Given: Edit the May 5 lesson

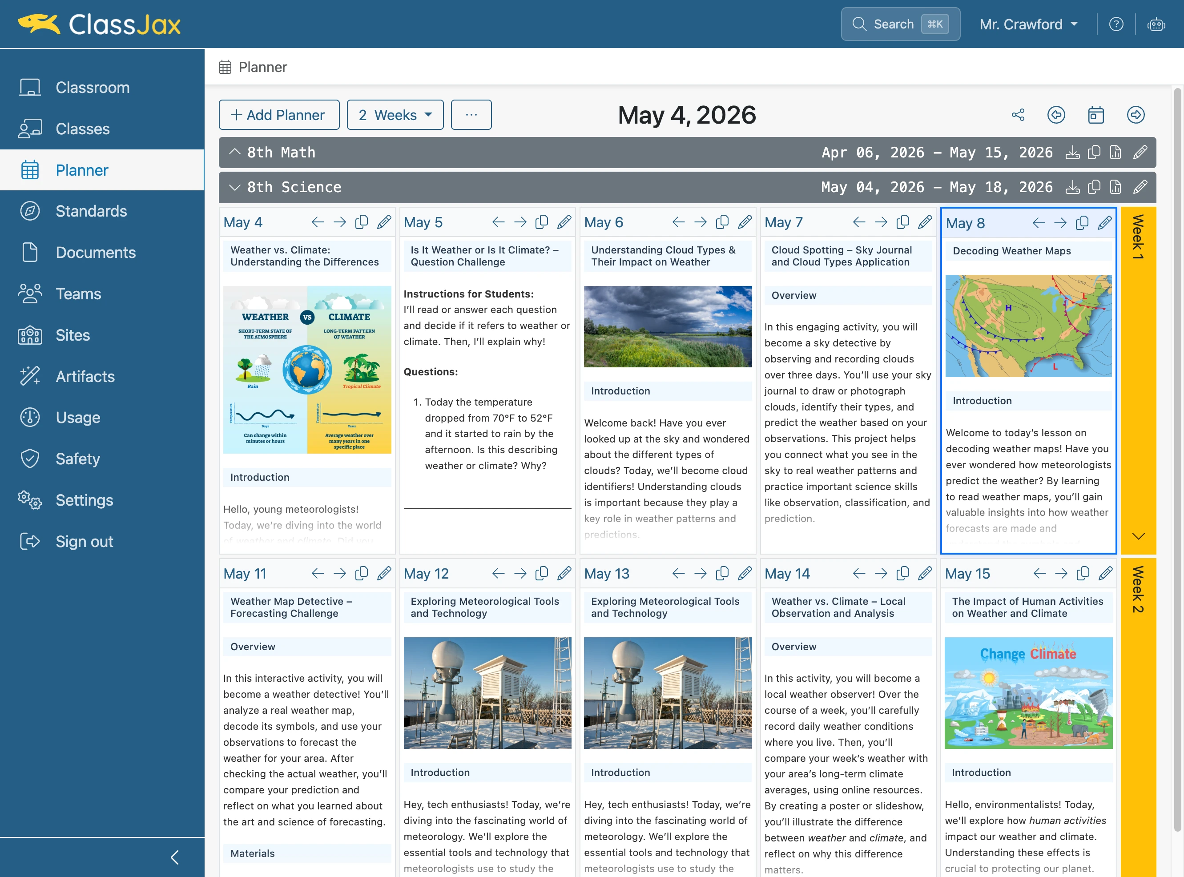Looking at the screenshot, I should pos(564,222).
